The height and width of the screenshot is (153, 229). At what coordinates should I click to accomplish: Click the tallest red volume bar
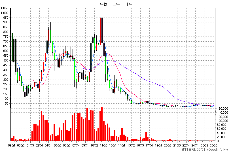tap(102, 124)
